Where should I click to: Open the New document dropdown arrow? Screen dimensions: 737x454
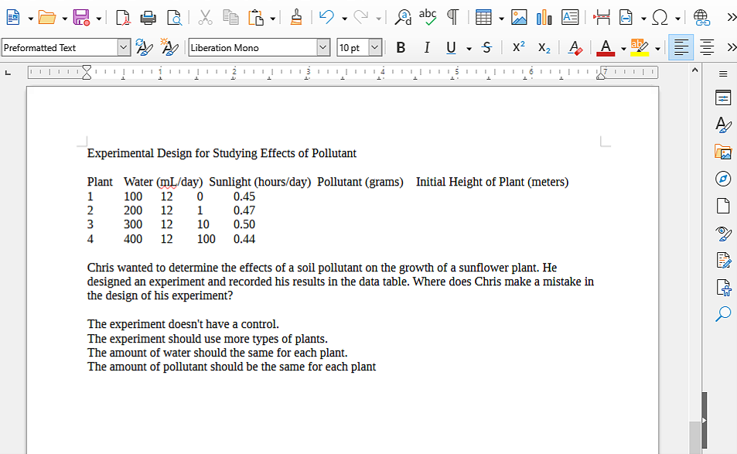point(31,19)
